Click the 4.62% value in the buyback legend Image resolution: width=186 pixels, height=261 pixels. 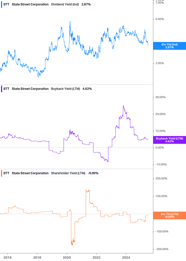click(87, 89)
